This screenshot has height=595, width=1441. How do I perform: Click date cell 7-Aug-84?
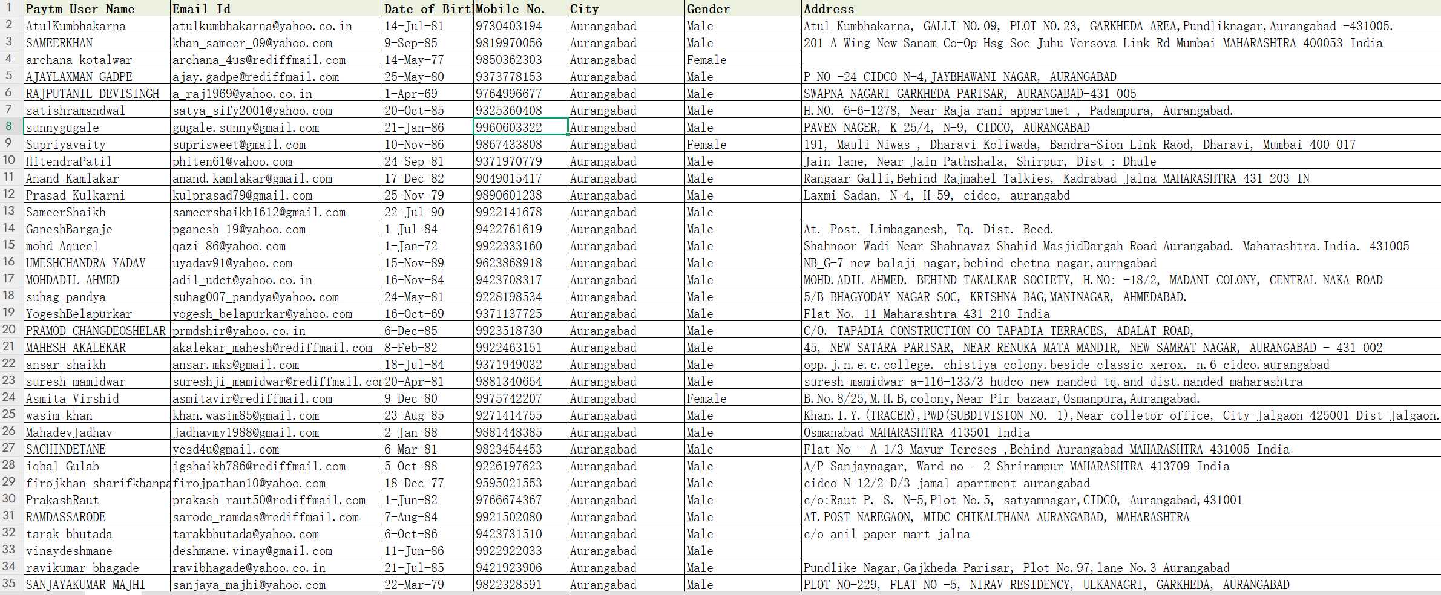pos(427,516)
